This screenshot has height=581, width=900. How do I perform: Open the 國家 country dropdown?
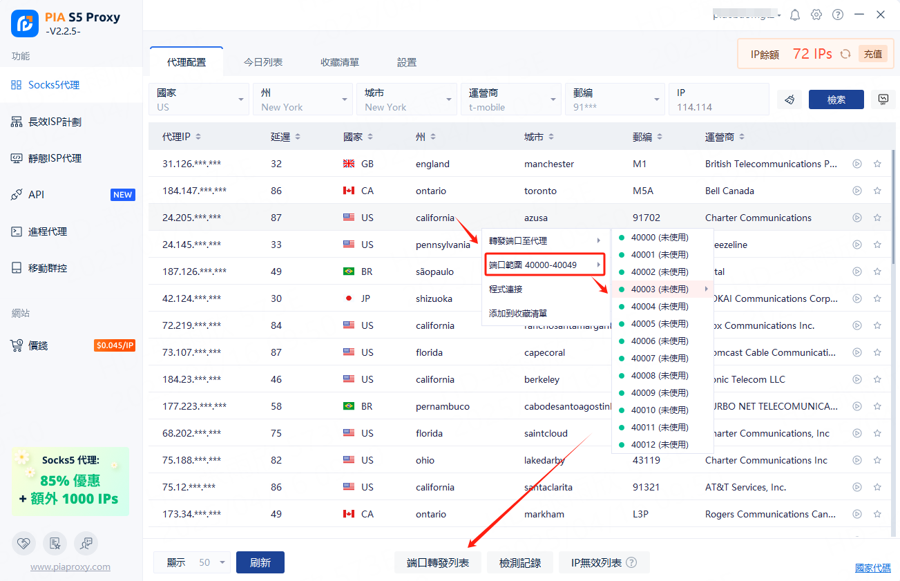(199, 99)
